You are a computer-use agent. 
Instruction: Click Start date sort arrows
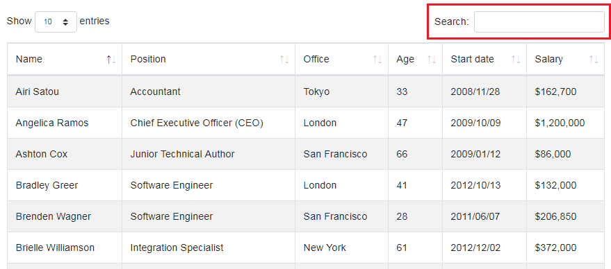(516, 60)
